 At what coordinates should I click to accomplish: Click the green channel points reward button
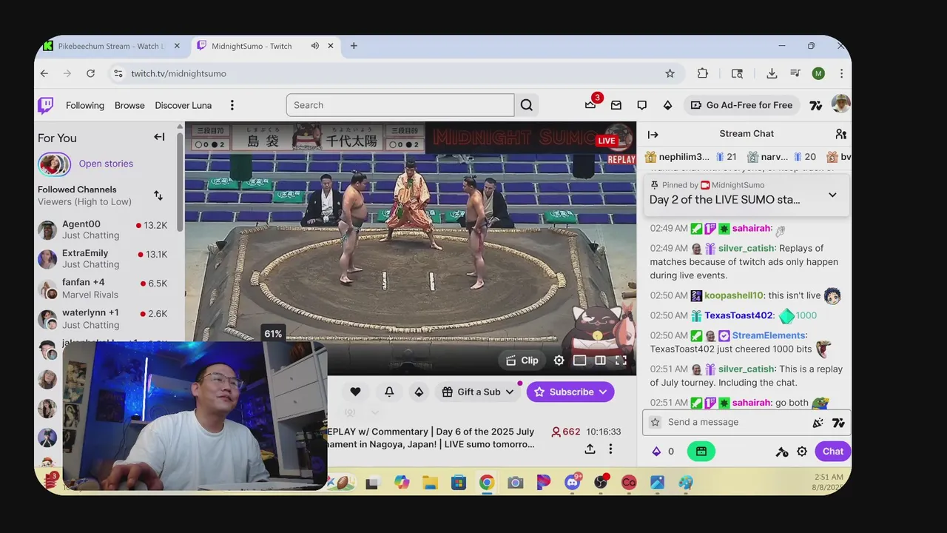701,452
